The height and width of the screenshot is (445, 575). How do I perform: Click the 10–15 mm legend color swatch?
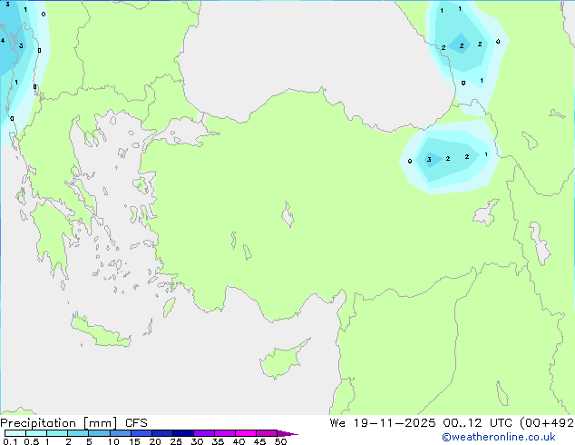pos(120,433)
